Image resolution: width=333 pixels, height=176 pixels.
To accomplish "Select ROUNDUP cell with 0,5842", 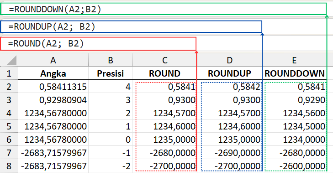I will coord(230,87).
